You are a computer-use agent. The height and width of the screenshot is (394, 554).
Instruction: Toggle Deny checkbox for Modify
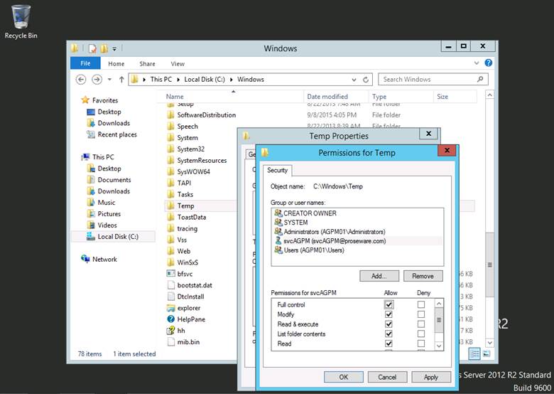tap(421, 314)
